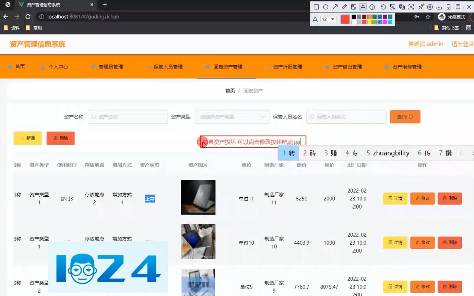Viewport: 474px width, 296px height.
Task: Select the mosaic blur tool
Action: (x=354, y=7)
